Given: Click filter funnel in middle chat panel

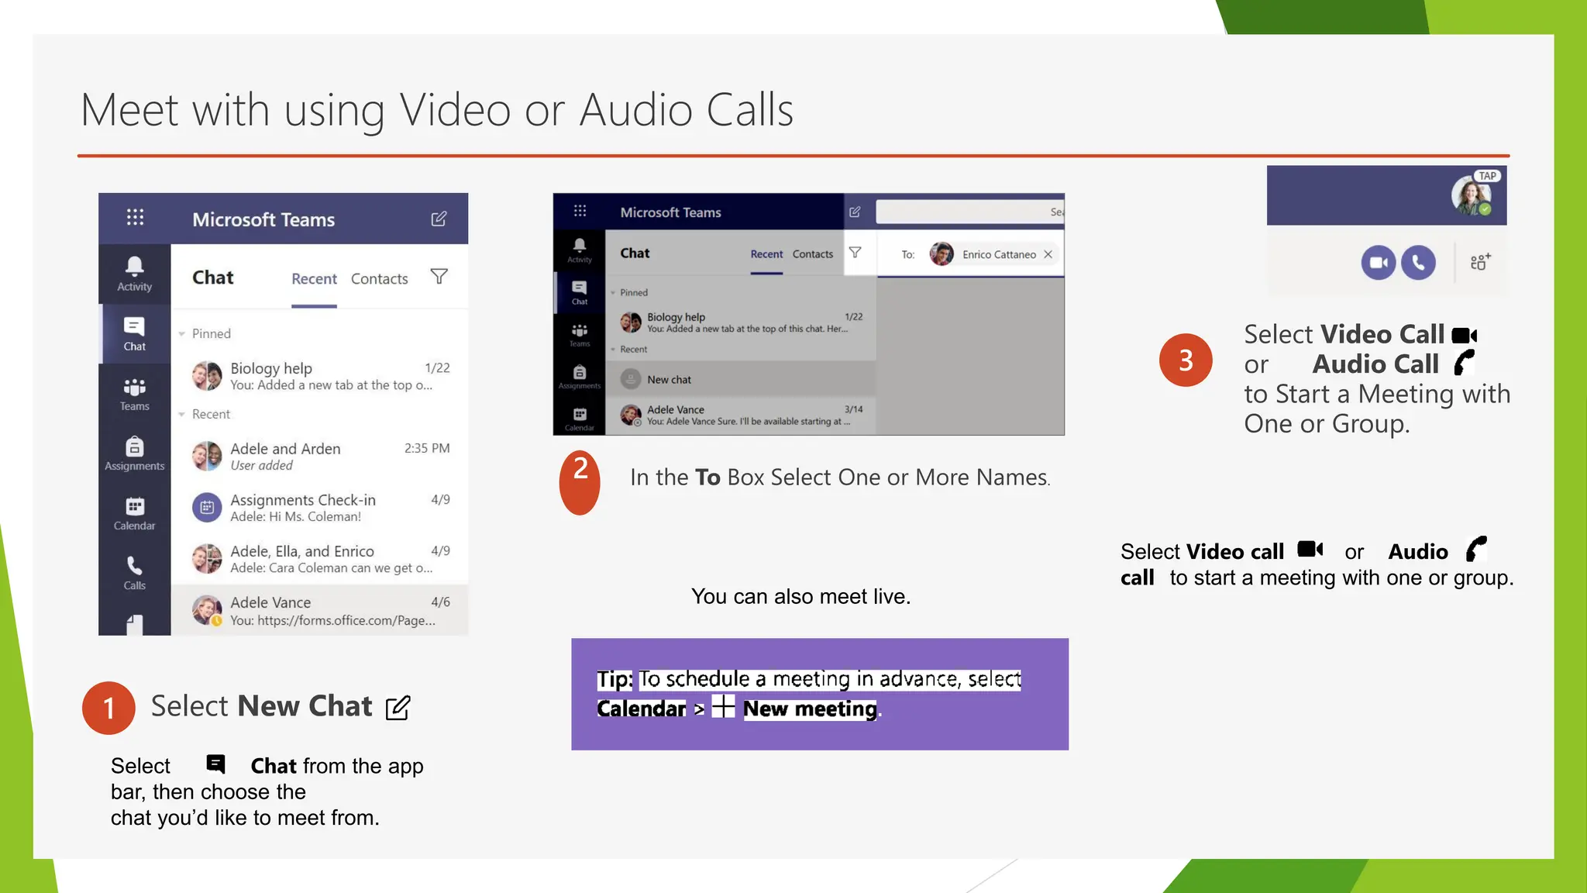Looking at the screenshot, I should pyautogui.click(x=855, y=253).
